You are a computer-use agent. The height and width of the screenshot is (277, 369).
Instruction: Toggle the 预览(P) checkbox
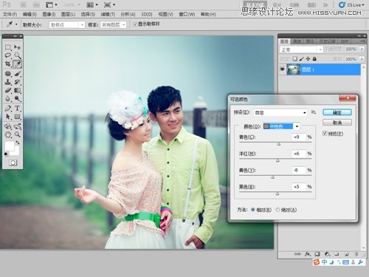325,134
